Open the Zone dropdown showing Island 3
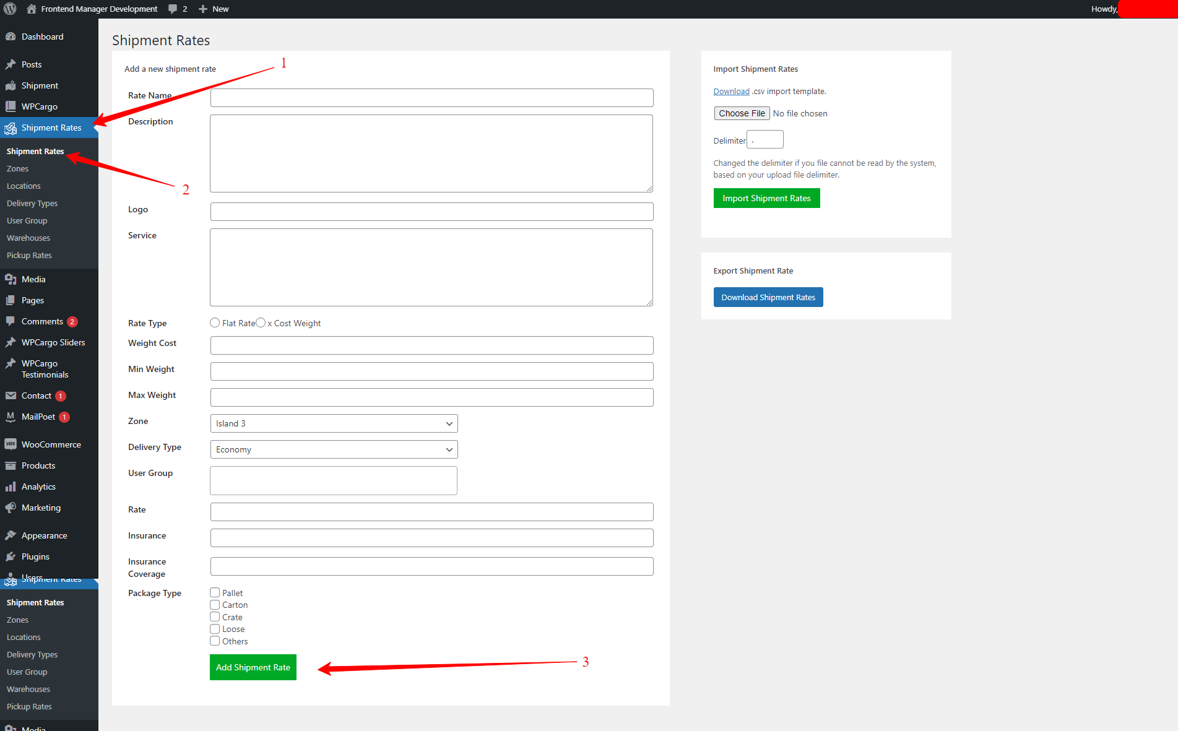1178x731 pixels. pos(334,423)
